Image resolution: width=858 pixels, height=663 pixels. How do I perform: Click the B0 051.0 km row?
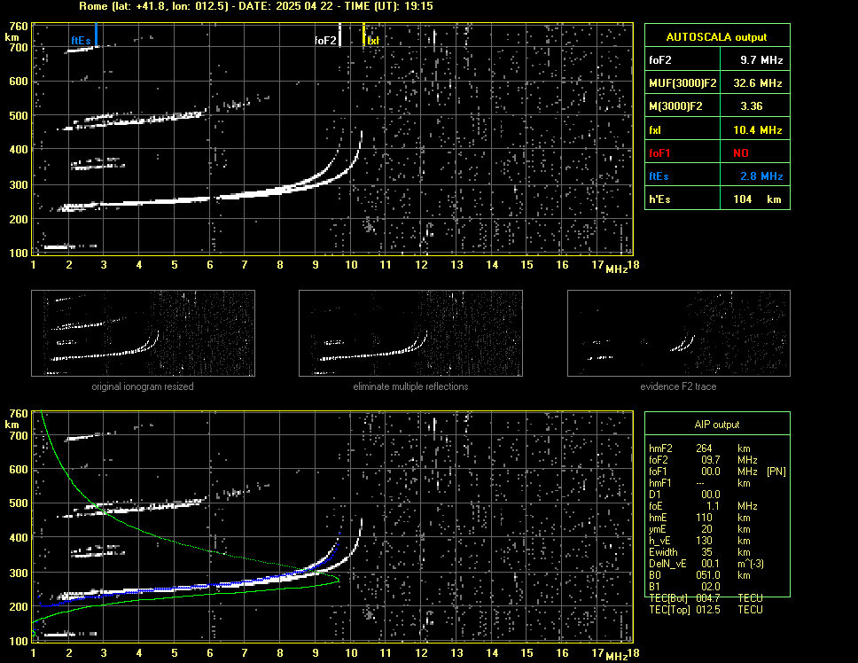pos(700,575)
